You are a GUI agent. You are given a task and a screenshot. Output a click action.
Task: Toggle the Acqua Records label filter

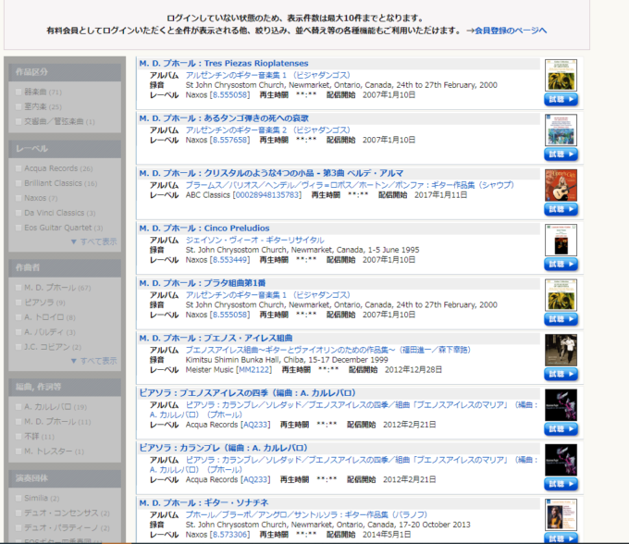click(18, 168)
